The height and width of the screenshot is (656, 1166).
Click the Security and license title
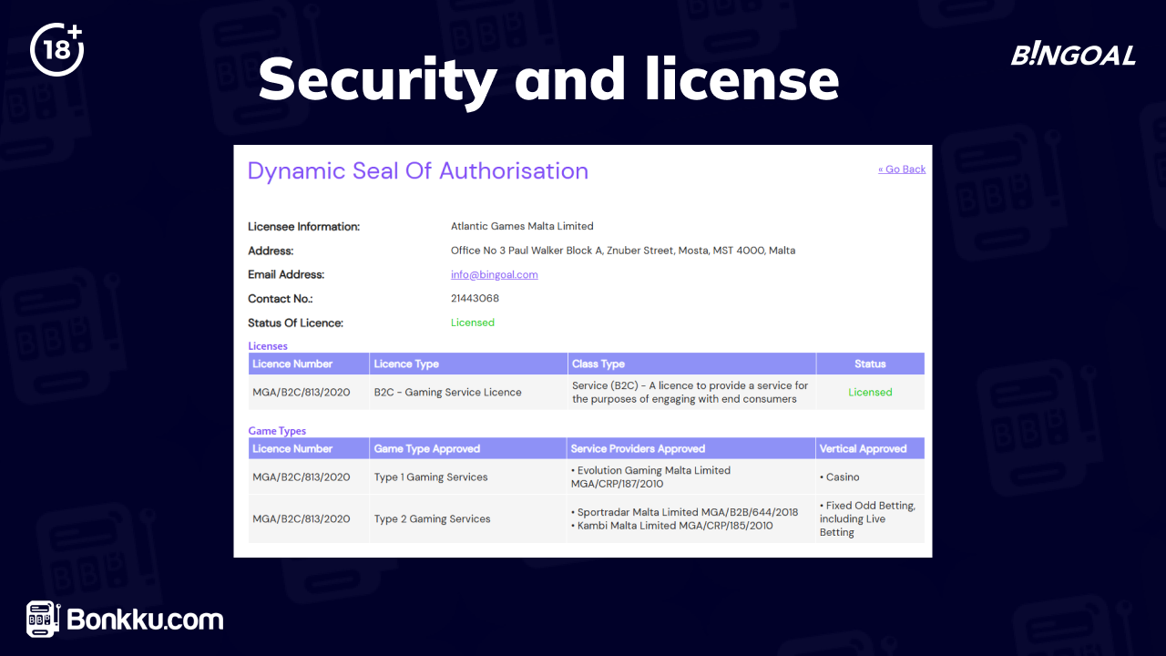coord(548,78)
